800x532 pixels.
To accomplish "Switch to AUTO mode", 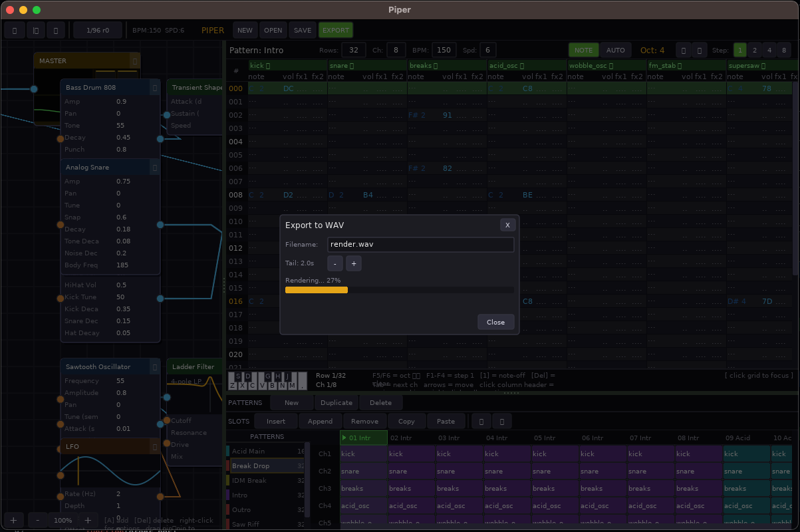I will tap(616, 50).
